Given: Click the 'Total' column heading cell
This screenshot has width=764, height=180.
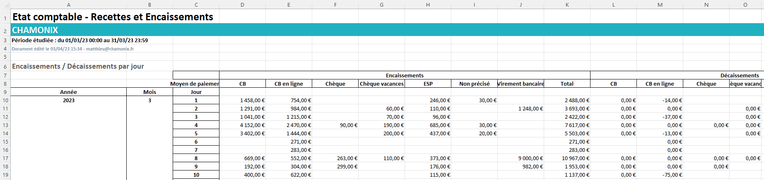Looking at the screenshot, I should coord(567,84).
